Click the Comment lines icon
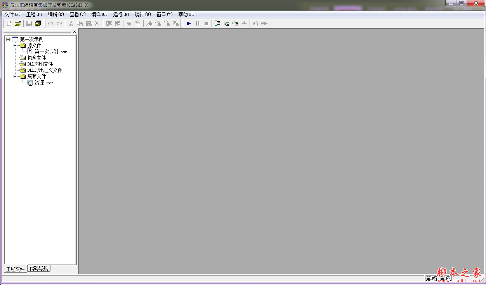The image size is (486, 285). coord(129,24)
